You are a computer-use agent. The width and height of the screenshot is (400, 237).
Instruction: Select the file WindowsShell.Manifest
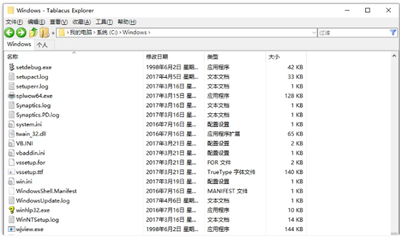pos(47,191)
